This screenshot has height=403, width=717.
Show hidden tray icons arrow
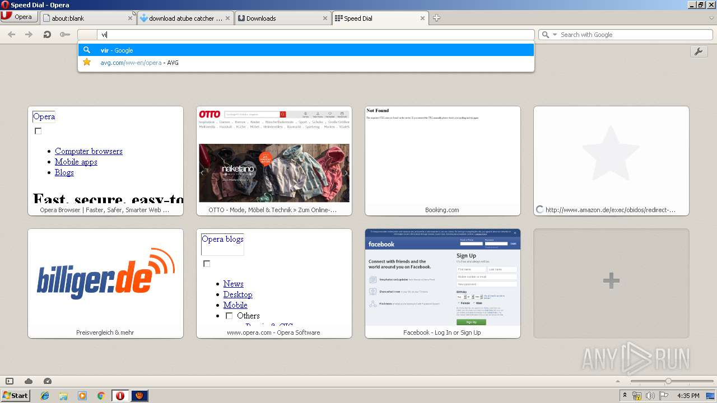[625, 396]
